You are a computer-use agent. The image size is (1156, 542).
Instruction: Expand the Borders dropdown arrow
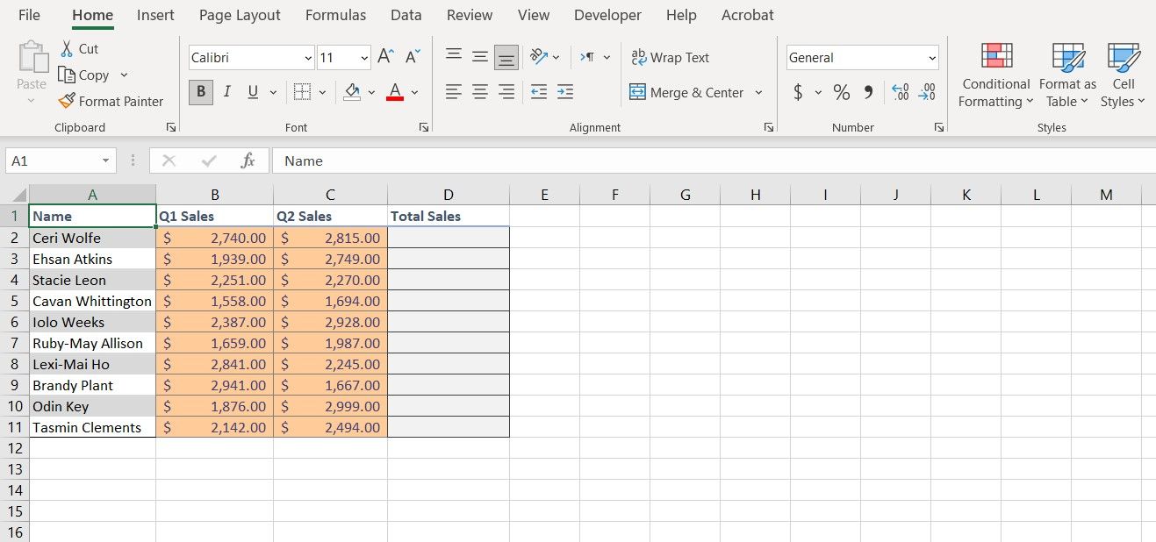click(x=322, y=92)
